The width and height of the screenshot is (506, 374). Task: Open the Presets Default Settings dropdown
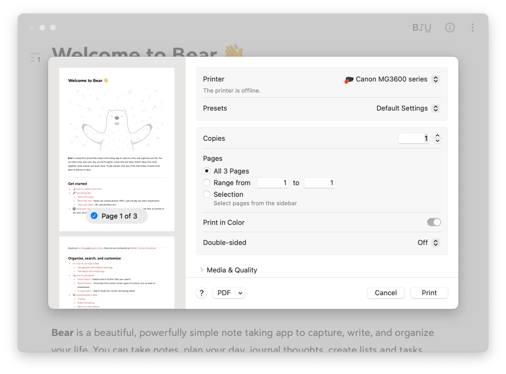[x=436, y=108]
